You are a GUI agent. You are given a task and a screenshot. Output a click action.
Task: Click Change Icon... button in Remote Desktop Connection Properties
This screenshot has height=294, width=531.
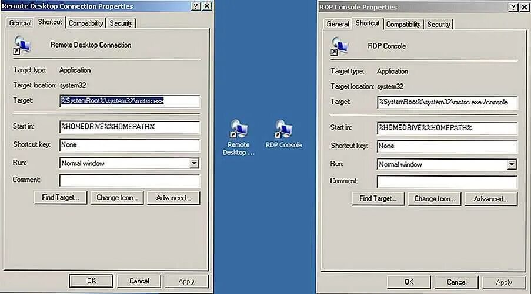coord(117,198)
